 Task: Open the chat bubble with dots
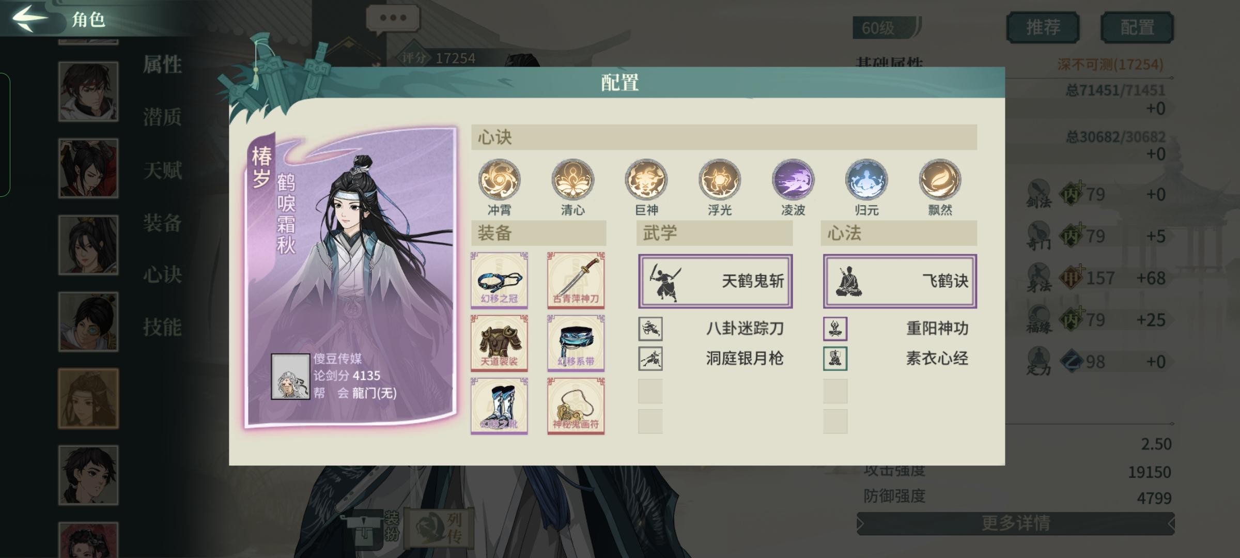point(393,18)
